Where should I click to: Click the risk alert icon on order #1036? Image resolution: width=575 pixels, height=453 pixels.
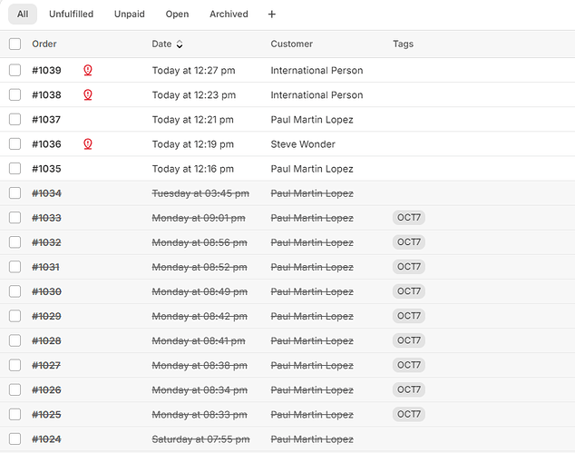click(88, 143)
